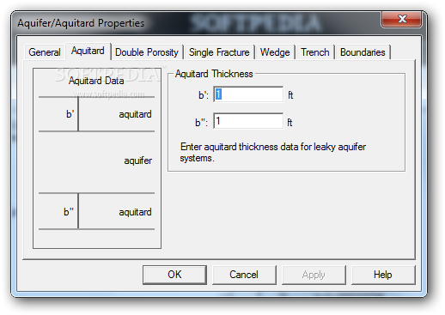The width and height of the screenshot is (445, 315).
Task: Click the Aquifer/Aquitard Properties title text
Action: pos(81,23)
